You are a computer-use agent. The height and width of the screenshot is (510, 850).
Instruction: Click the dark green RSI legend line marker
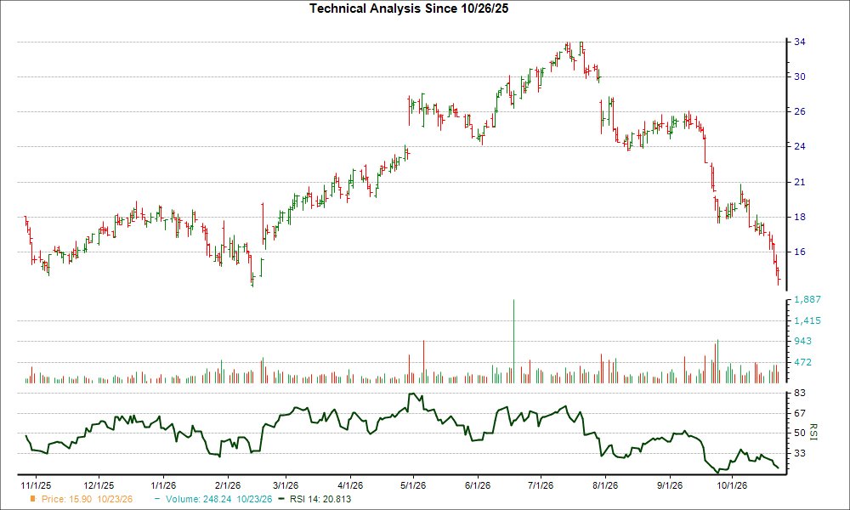pyautogui.click(x=280, y=499)
